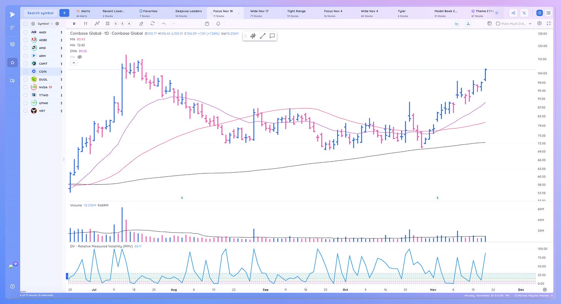
Task: Check the select-all checkbox in Symbol header
Action: [25, 24]
